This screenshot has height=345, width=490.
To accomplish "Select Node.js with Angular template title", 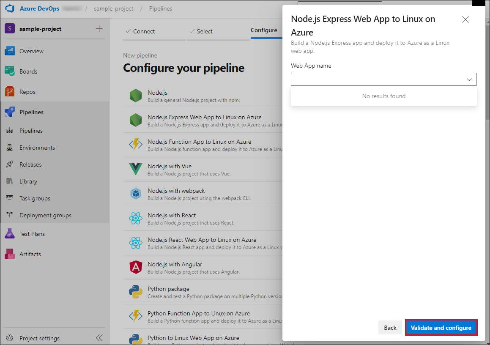I will point(175,264).
